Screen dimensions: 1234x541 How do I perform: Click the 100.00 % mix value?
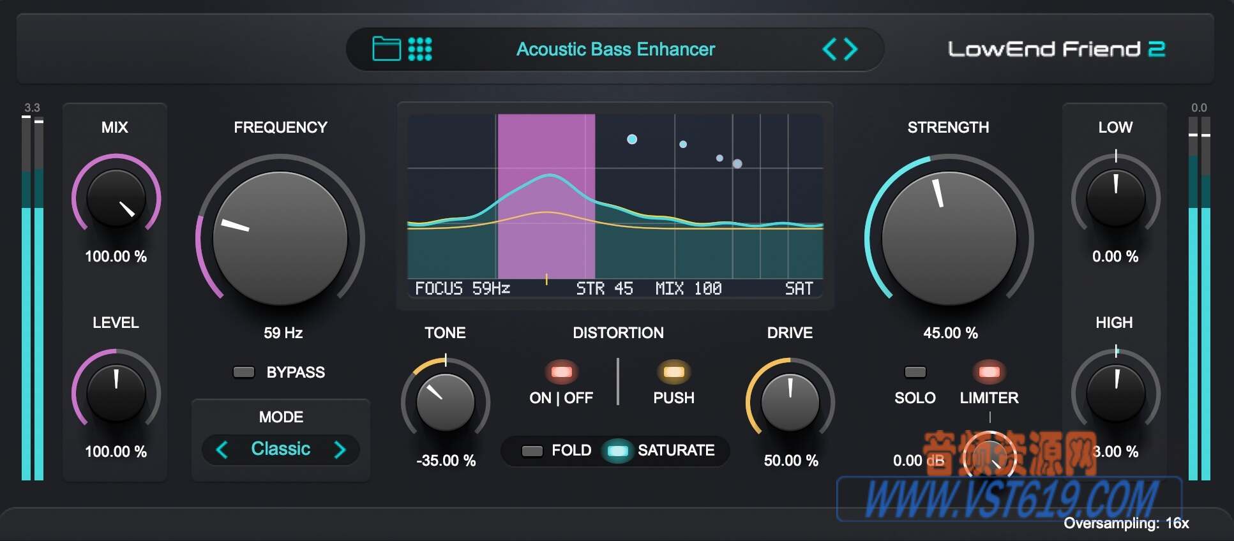pos(116,256)
